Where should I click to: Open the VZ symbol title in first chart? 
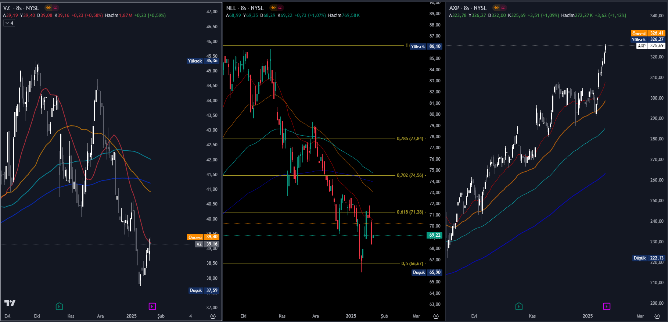(21, 8)
